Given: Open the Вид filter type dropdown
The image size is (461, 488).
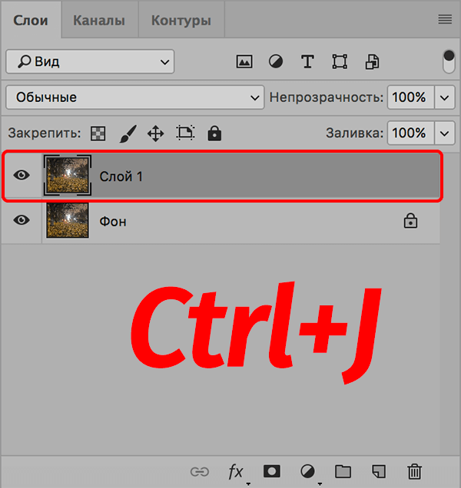Looking at the screenshot, I should tap(90, 61).
